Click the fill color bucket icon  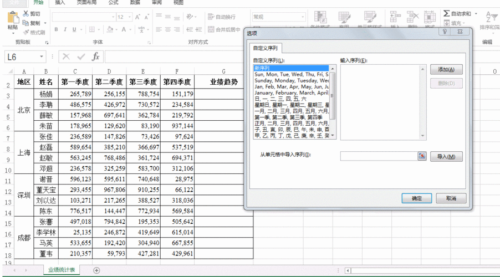(110, 30)
